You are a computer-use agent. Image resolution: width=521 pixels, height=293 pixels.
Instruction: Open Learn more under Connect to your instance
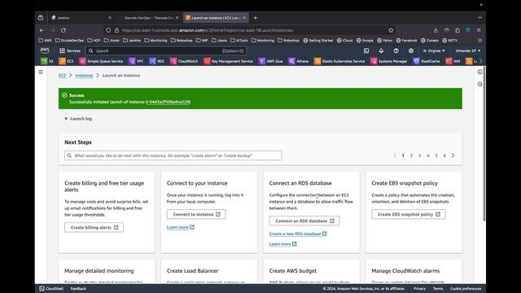pos(181,227)
